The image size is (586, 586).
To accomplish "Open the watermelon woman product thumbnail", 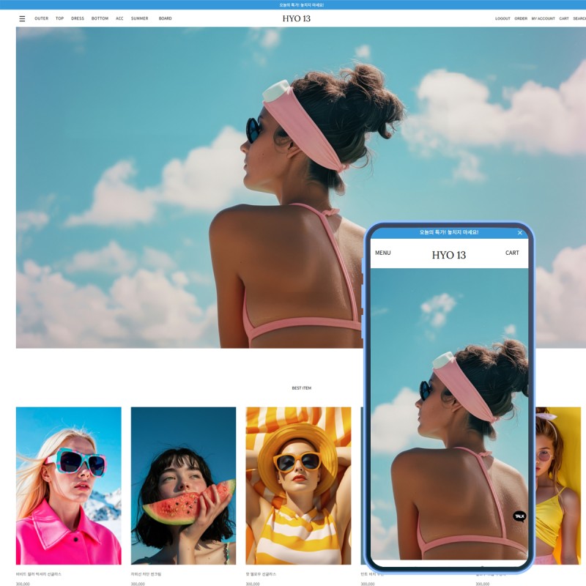I will (x=183, y=486).
